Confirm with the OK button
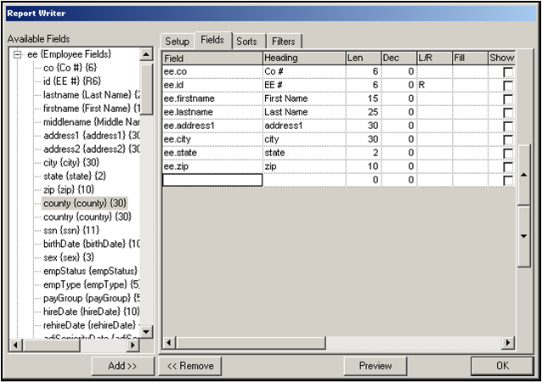Viewport: 542px width, 382px height. tap(502, 366)
